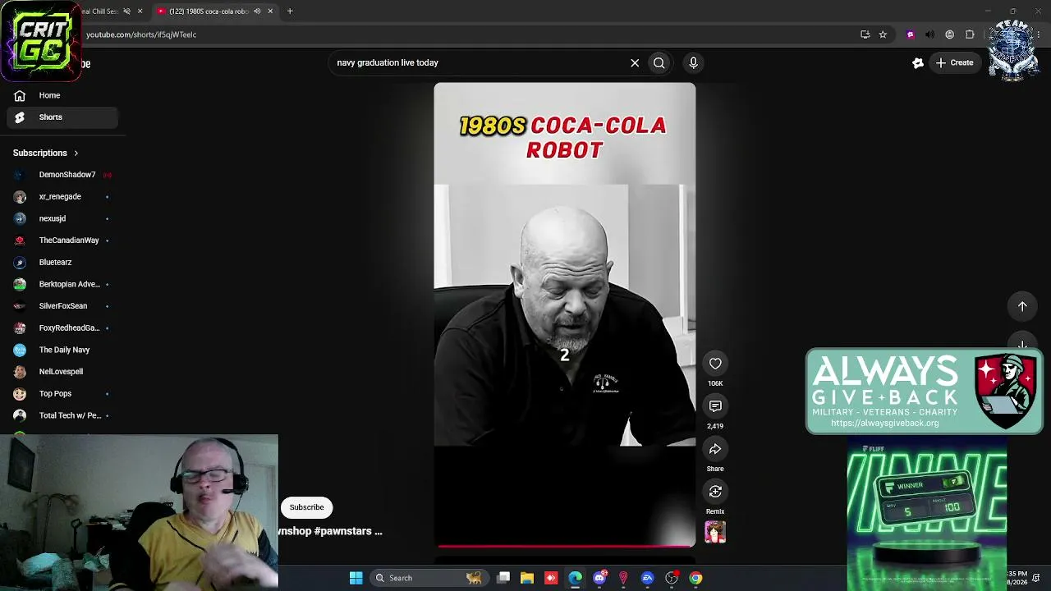Open the sound thumbnail beside the short

click(x=715, y=533)
